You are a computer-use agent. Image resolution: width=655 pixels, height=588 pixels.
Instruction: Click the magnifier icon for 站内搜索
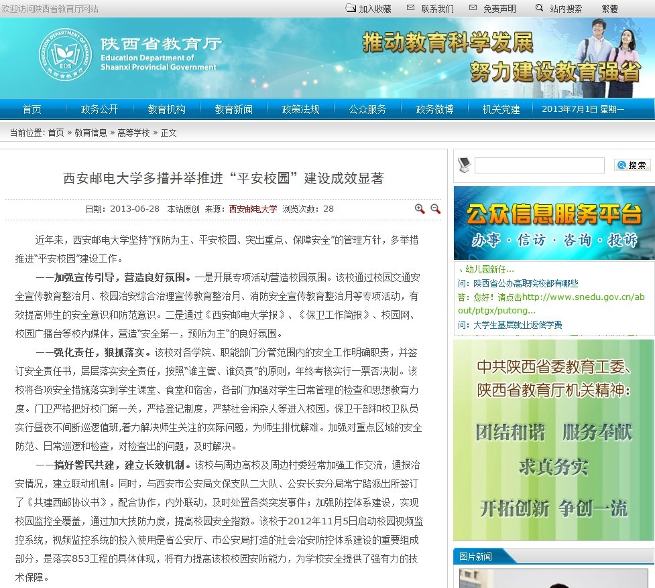click(x=539, y=8)
